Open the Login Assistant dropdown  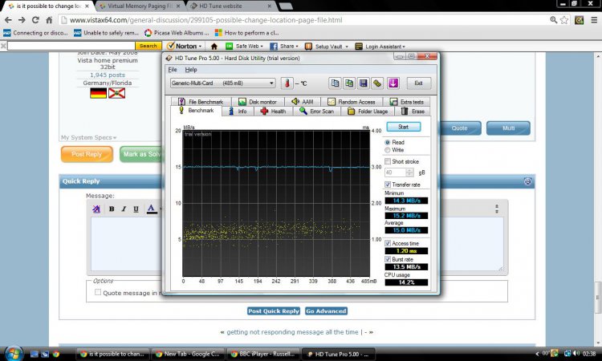(x=380, y=46)
